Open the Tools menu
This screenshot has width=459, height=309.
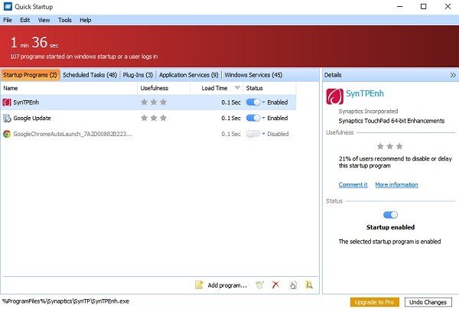click(65, 20)
